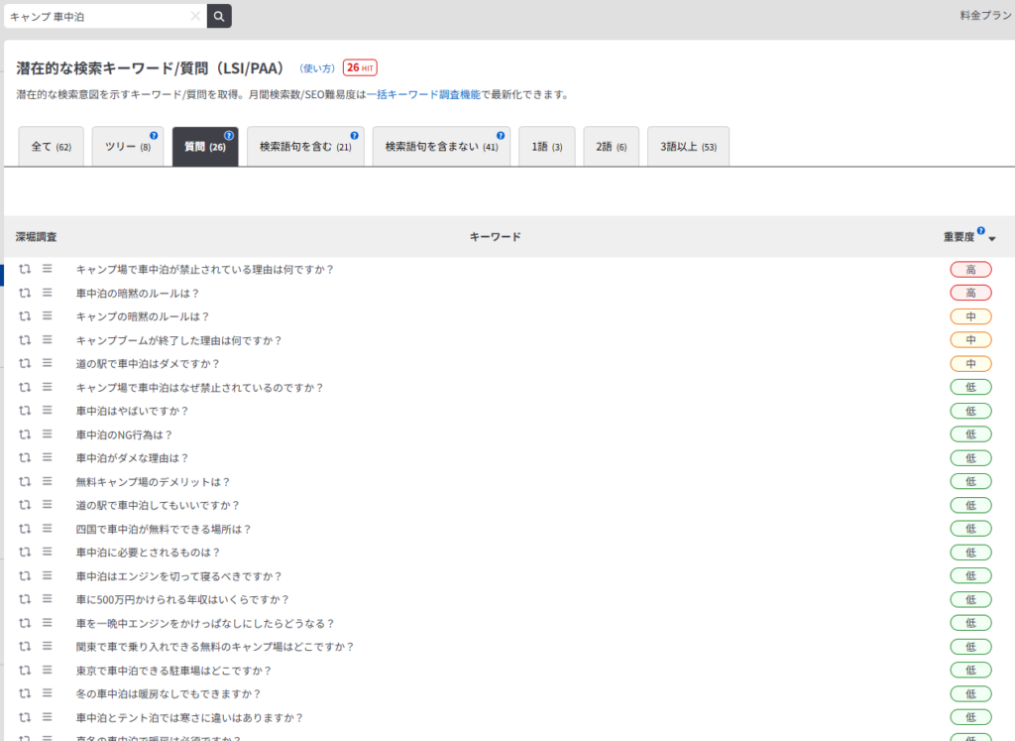Open the 2語 (6) tab
The height and width of the screenshot is (741, 1015).
[x=611, y=147]
